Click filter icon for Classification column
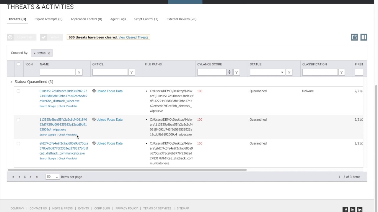 (342, 72)
